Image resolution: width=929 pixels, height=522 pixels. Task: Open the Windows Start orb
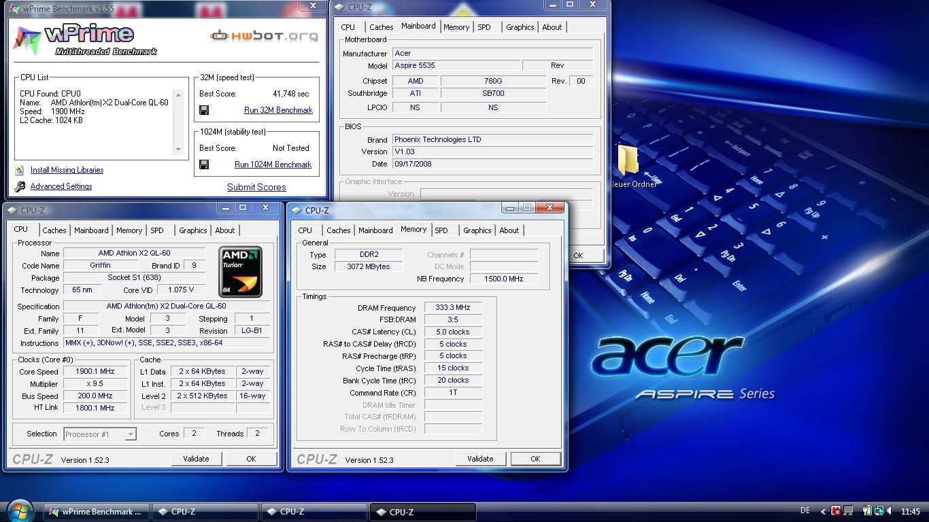pos(19,510)
